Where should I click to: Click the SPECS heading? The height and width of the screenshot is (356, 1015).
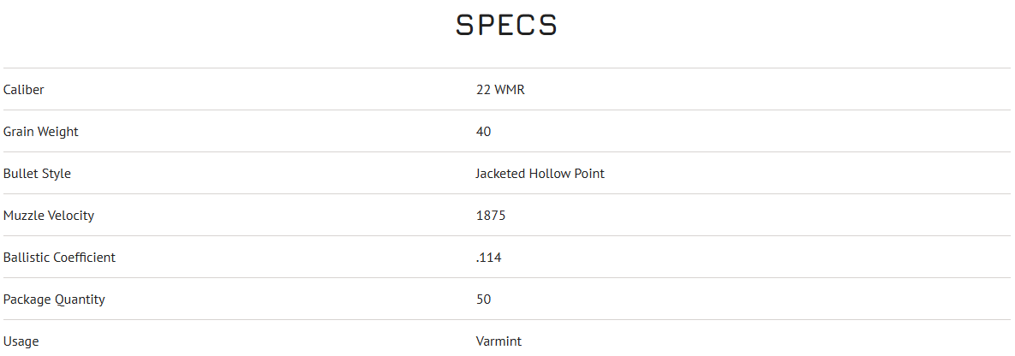[x=506, y=26]
